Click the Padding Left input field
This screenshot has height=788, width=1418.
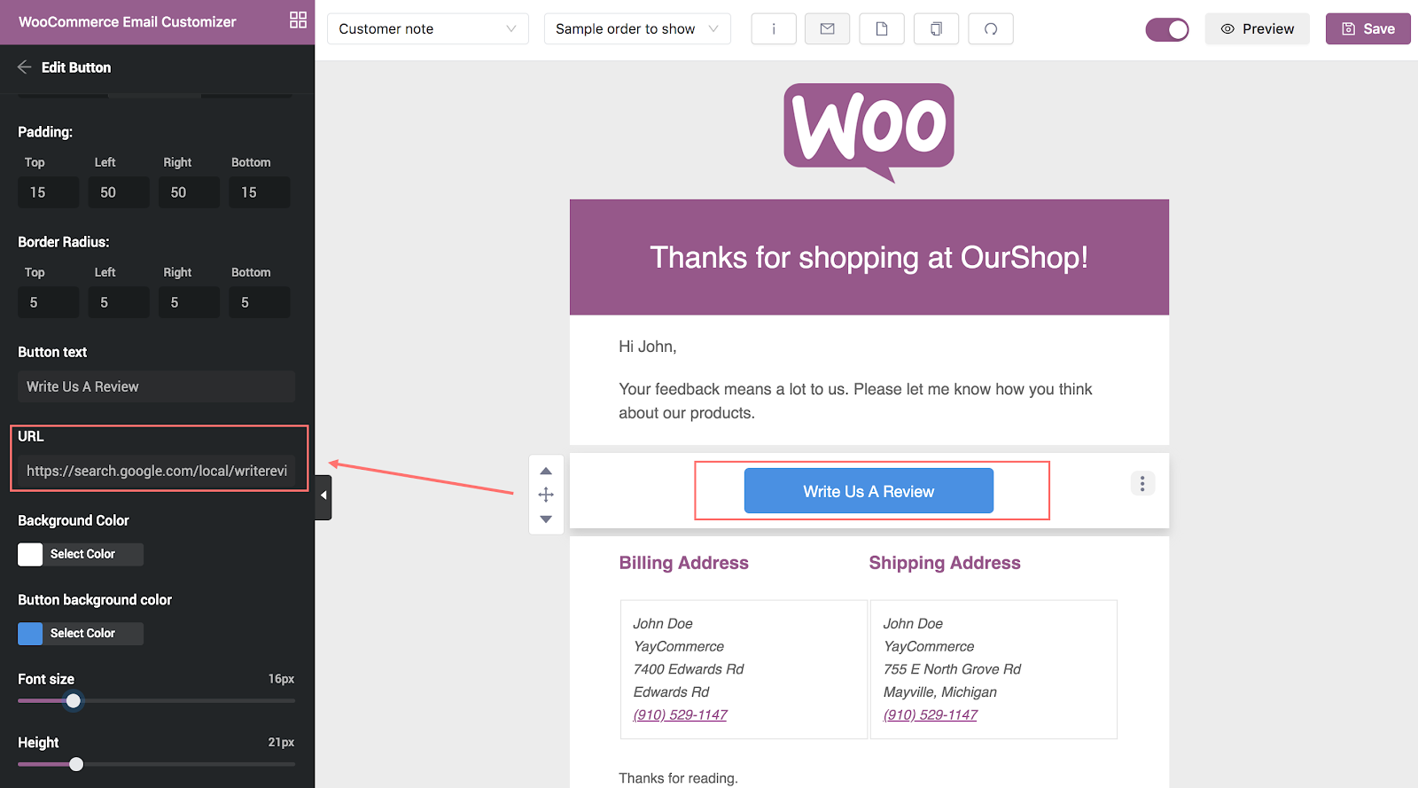tap(119, 192)
